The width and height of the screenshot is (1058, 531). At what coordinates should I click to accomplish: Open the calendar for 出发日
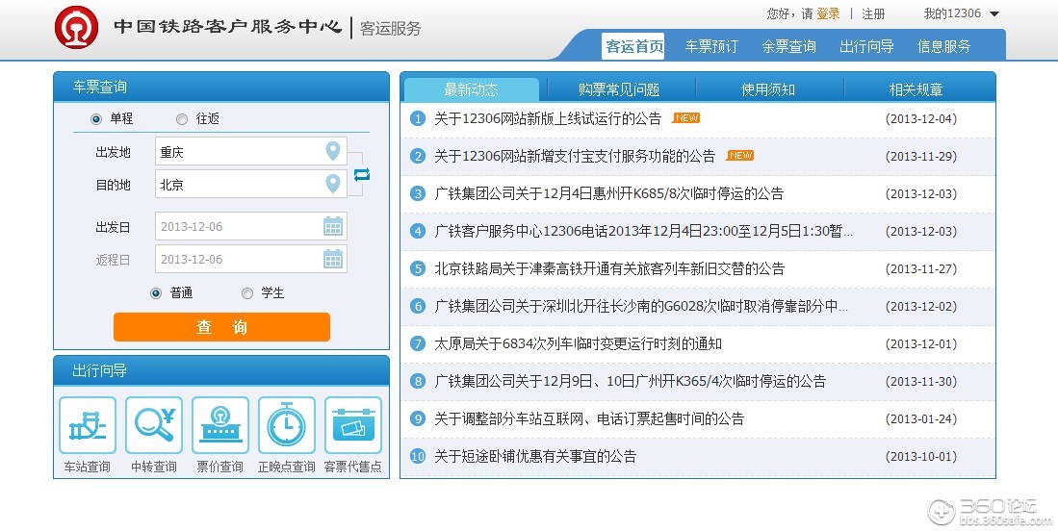coord(333,226)
